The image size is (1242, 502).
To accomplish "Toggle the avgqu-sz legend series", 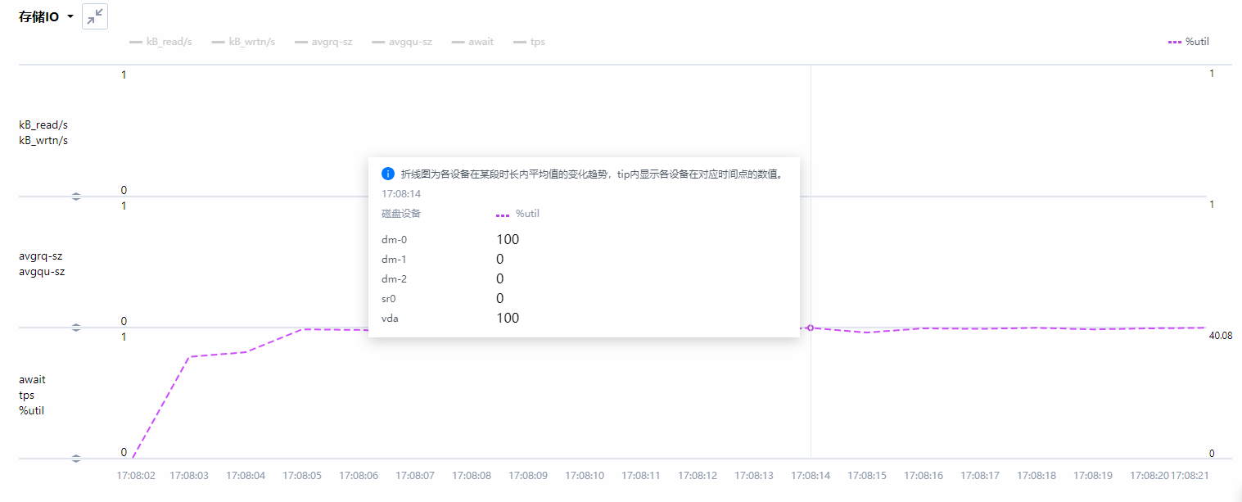I will pos(402,42).
